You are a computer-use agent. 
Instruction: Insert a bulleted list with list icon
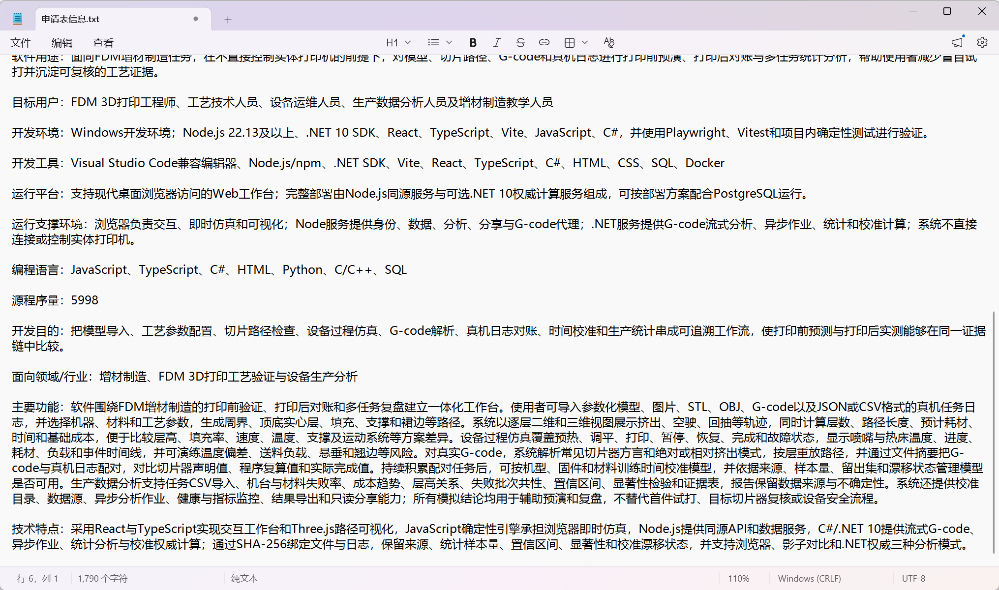tap(433, 43)
